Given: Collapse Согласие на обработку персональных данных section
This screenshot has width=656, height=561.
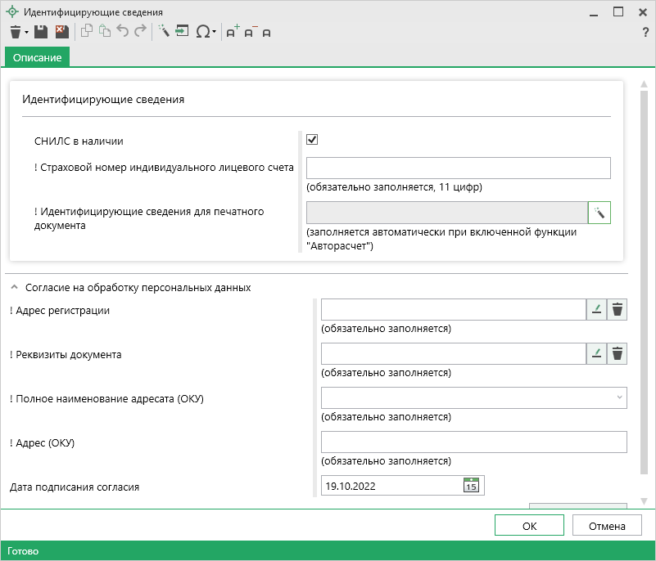Looking at the screenshot, I should click(x=15, y=288).
